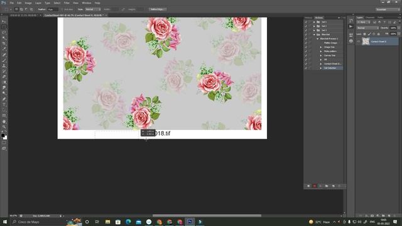Click Play selection icon in Actions panel
Image resolution: width=402 pixels, height=226 pixels.
click(x=320, y=186)
